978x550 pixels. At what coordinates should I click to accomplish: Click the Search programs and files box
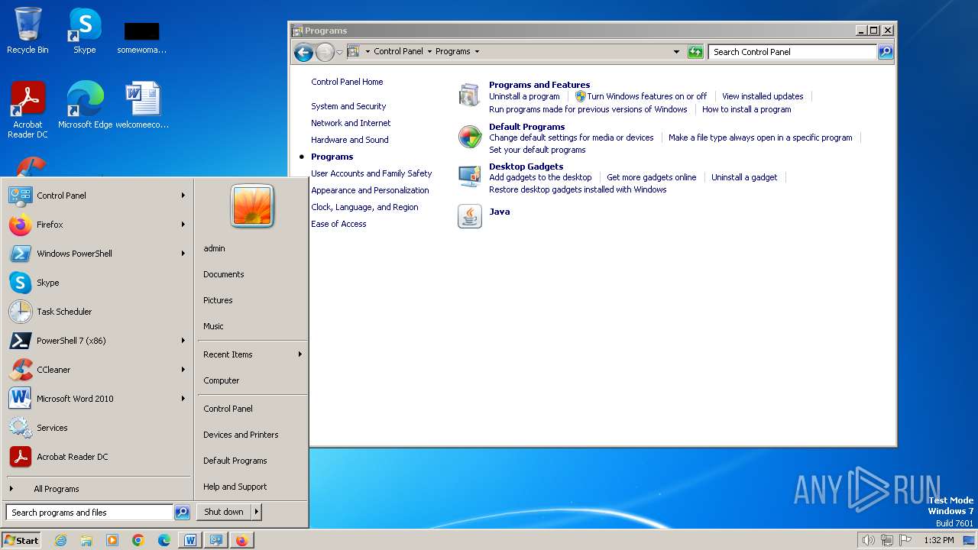tap(89, 513)
